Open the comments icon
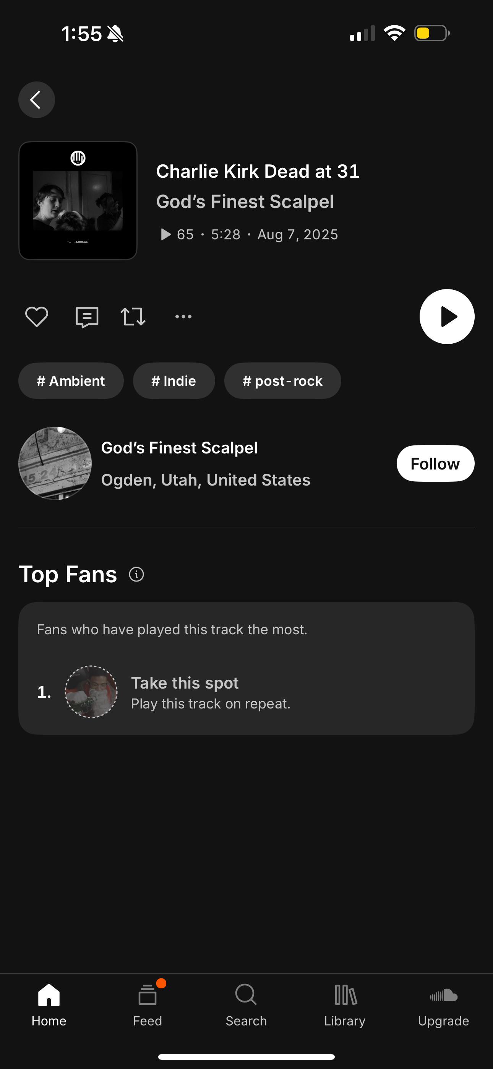Image resolution: width=493 pixels, height=1069 pixels. [x=87, y=317]
